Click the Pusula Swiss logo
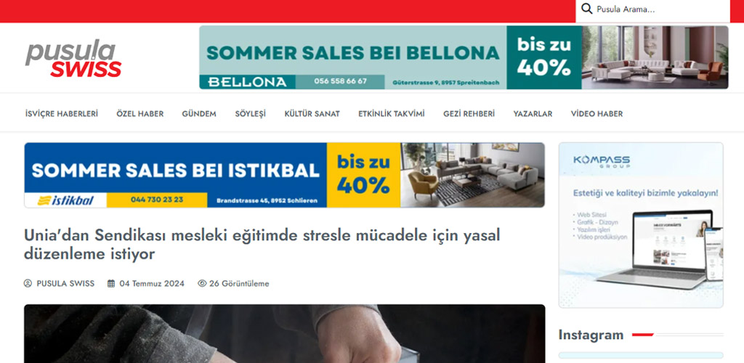Image resolution: width=744 pixels, height=363 pixels. coord(73,59)
